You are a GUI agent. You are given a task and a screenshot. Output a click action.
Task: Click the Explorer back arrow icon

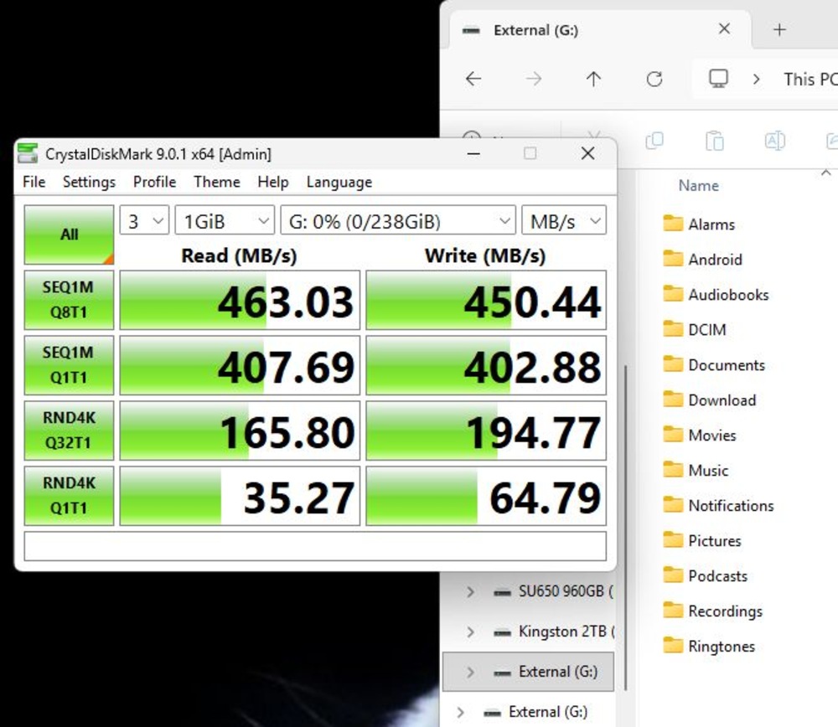coord(473,79)
